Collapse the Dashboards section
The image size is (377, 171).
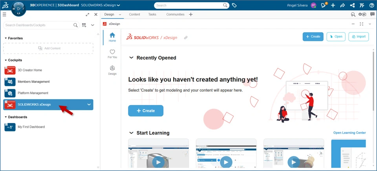click(x=6, y=117)
